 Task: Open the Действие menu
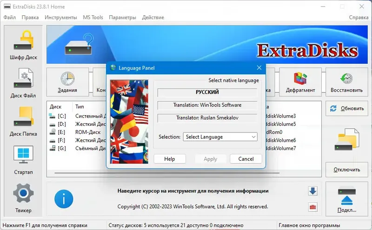(153, 17)
